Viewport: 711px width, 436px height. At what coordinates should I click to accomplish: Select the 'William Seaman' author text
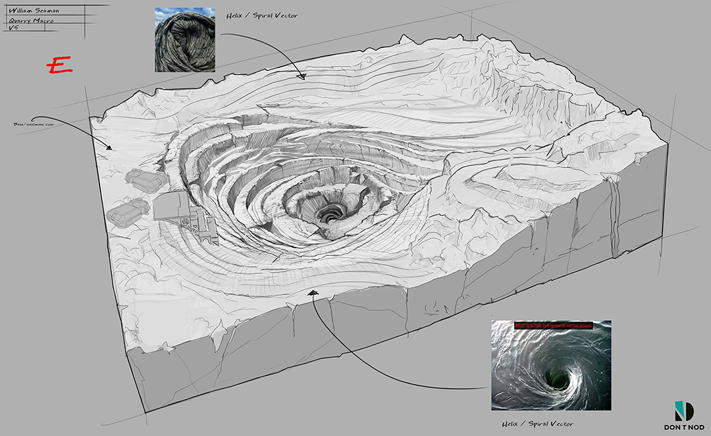pyautogui.click(x=34, y=11)
